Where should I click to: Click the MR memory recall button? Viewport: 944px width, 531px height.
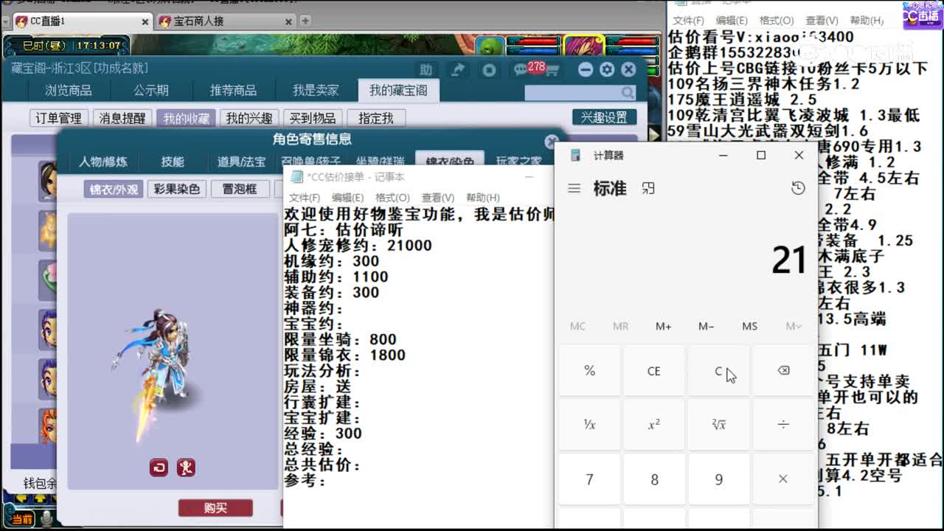(x=620, y=326)
